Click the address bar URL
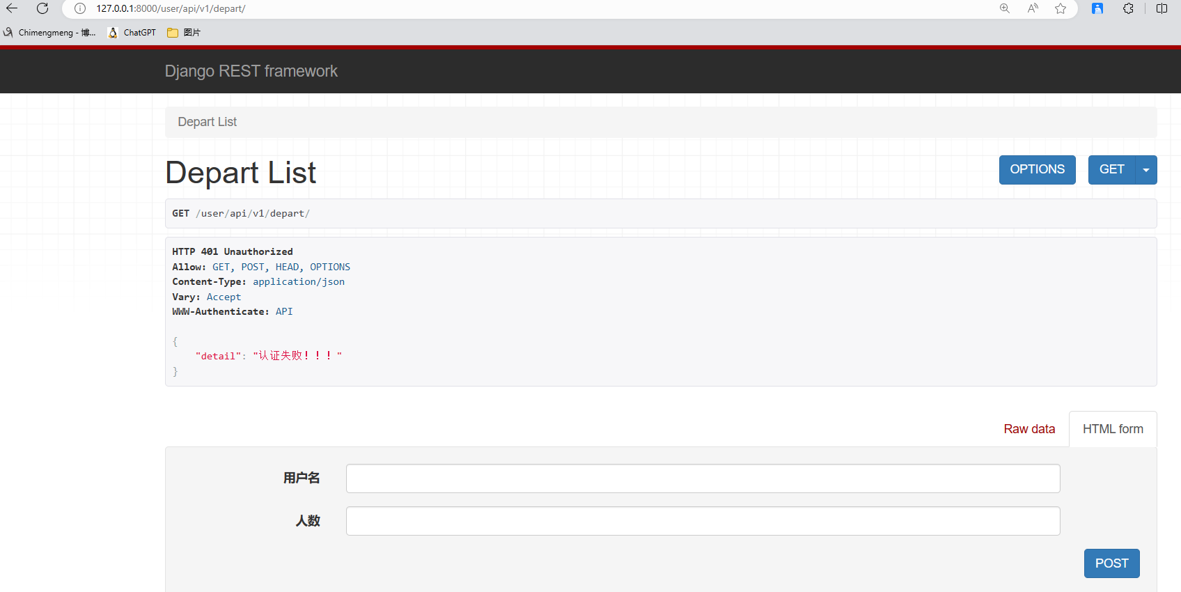The image size is (1181, 592). pos(171,8)
